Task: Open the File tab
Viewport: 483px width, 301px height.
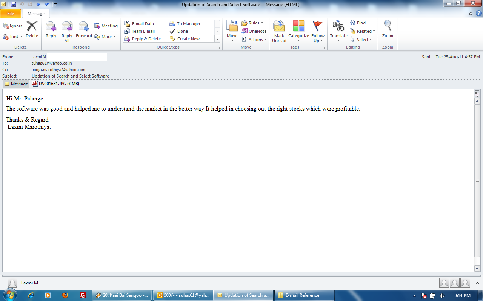Action: point(11,14)
